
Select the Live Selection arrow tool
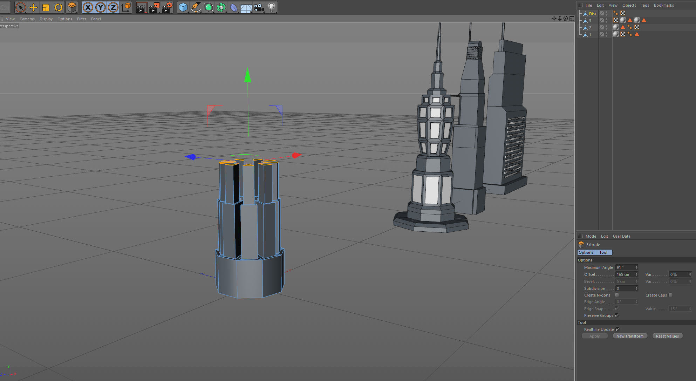pos(21,7)
